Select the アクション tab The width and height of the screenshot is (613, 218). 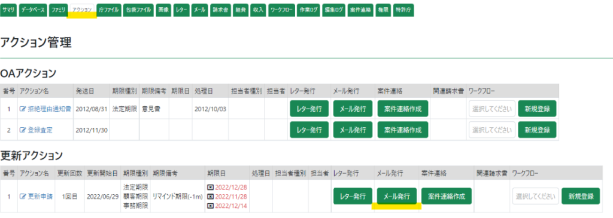pyautogui.click(x=82, y=11)
